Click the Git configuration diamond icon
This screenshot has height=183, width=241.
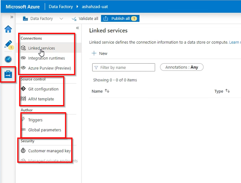tap(23, 88)
